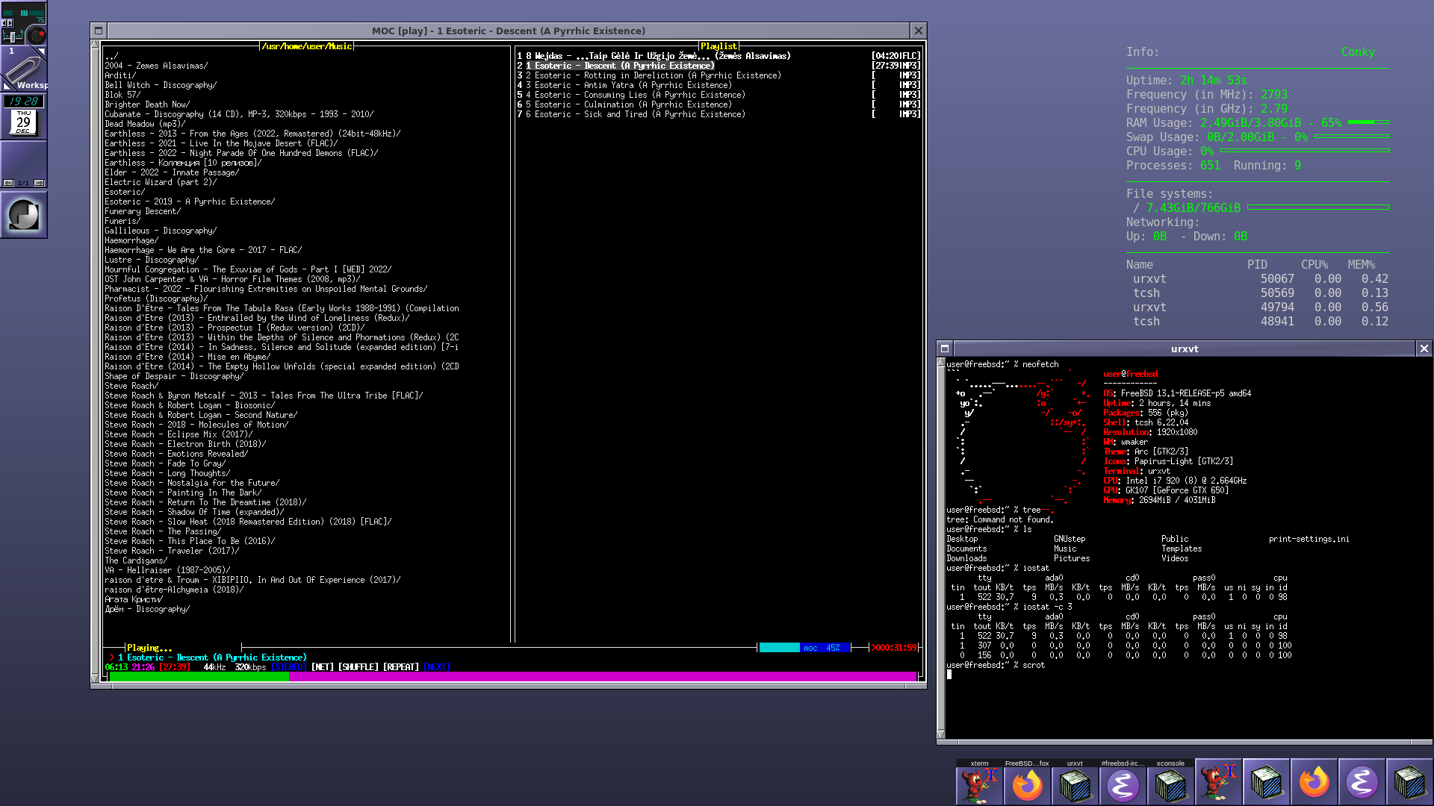
Task: Open 'Esoteric - 2019 - A Pyrrhic Existence/' folder
Action: click(x=190, y=201)
